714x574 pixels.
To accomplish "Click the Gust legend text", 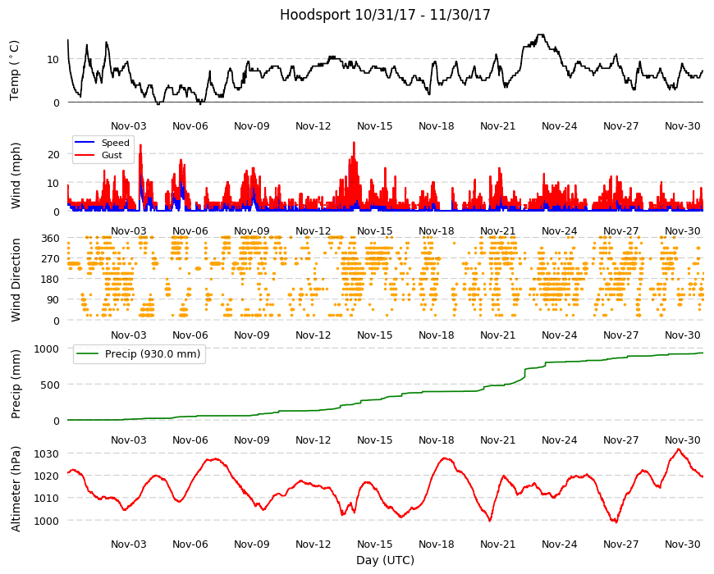I will (112, 155).
